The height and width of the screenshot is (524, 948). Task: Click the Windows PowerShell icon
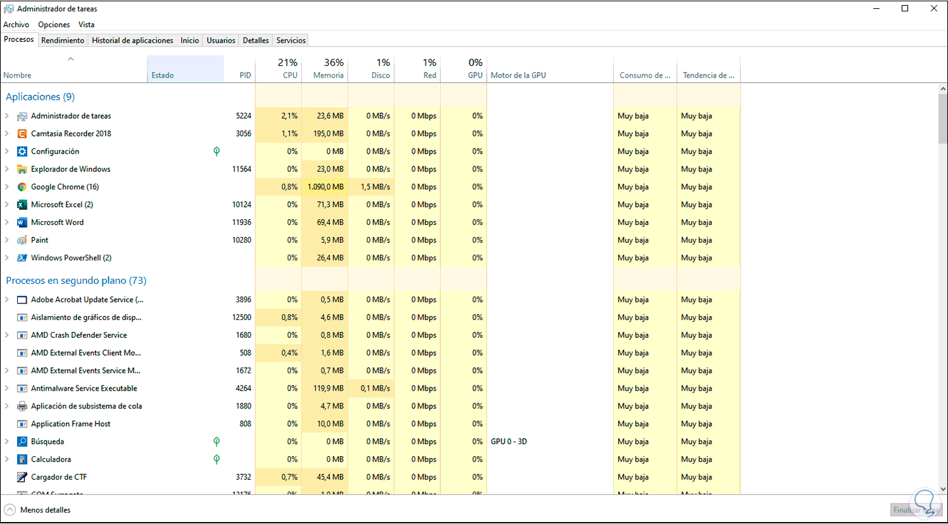(x=22, y=259)
